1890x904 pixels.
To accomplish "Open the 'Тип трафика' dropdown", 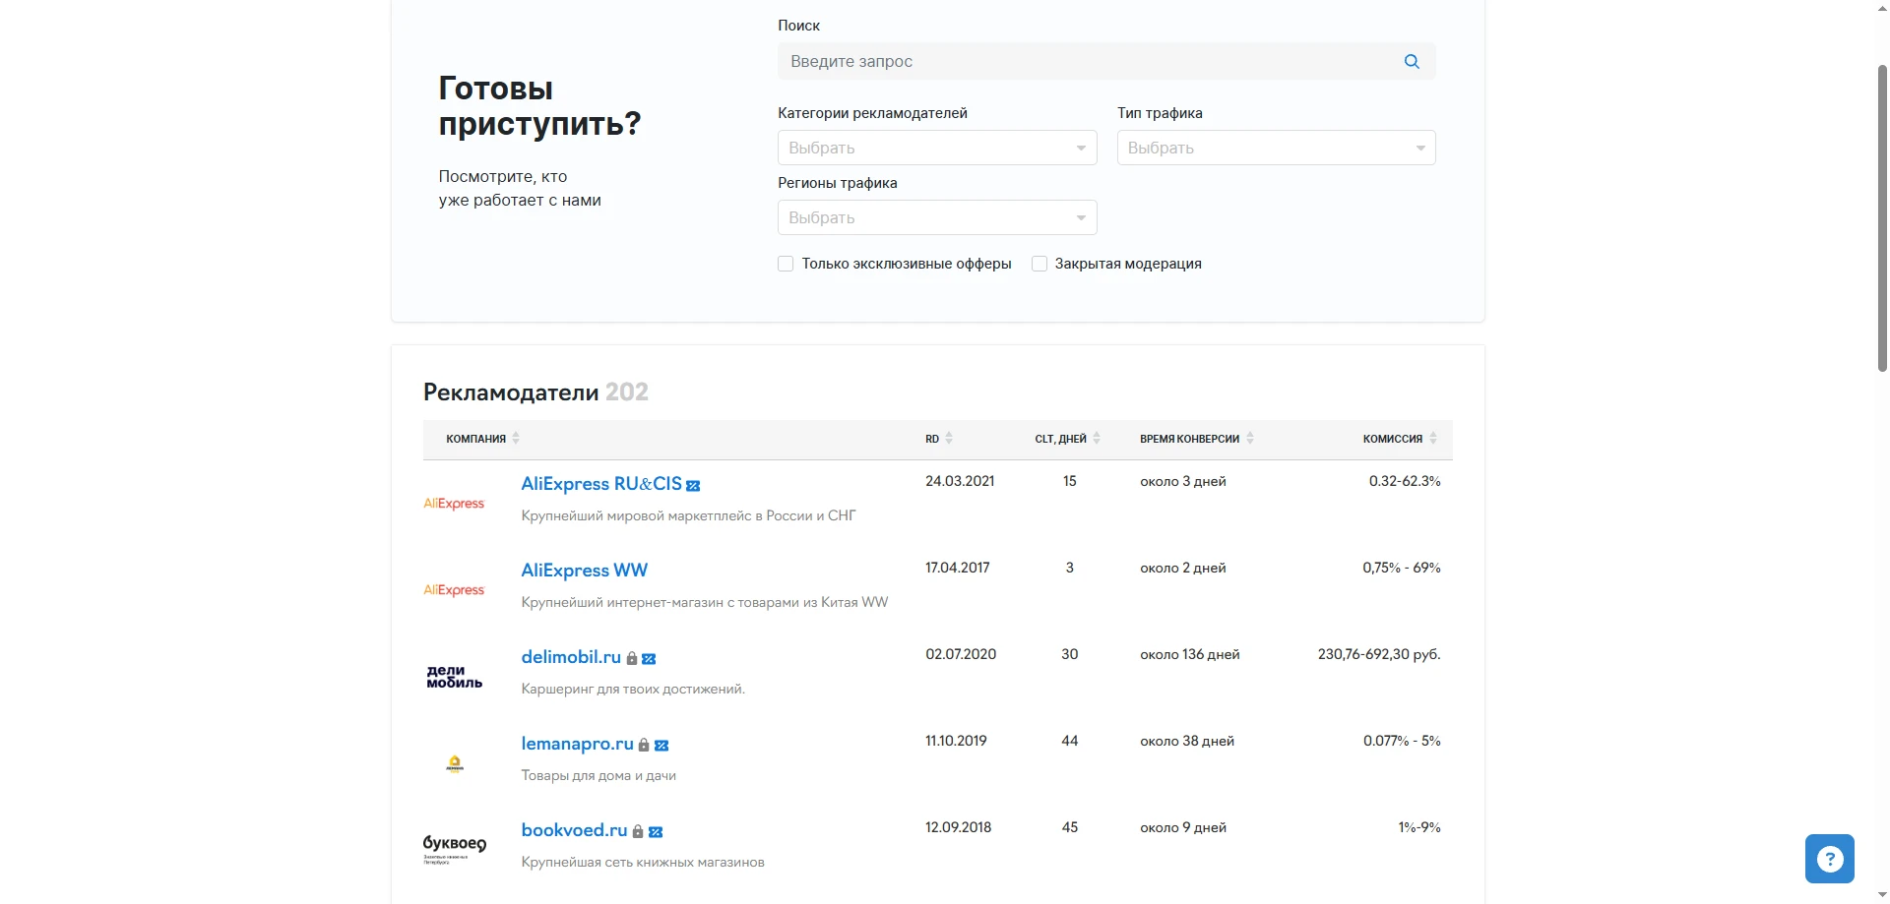I will tap(1276, 148).
